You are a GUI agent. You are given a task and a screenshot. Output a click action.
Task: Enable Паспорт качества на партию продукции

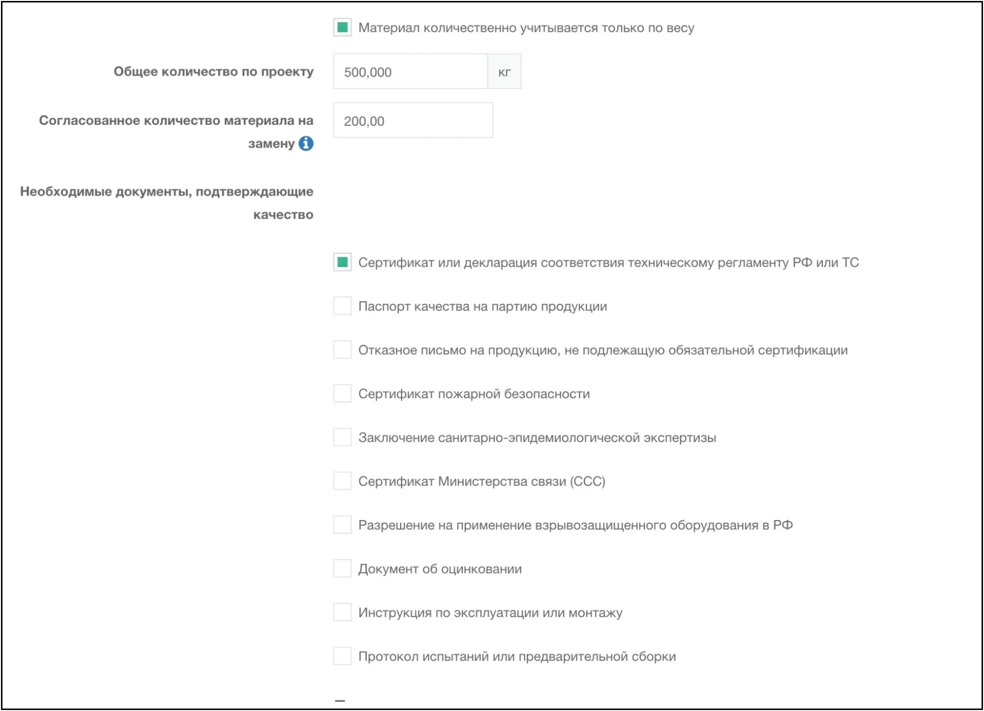tap(342, 306)
